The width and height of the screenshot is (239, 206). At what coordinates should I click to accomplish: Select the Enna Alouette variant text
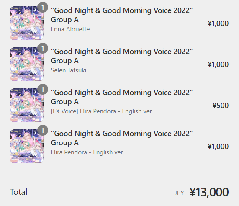point(70,29)
